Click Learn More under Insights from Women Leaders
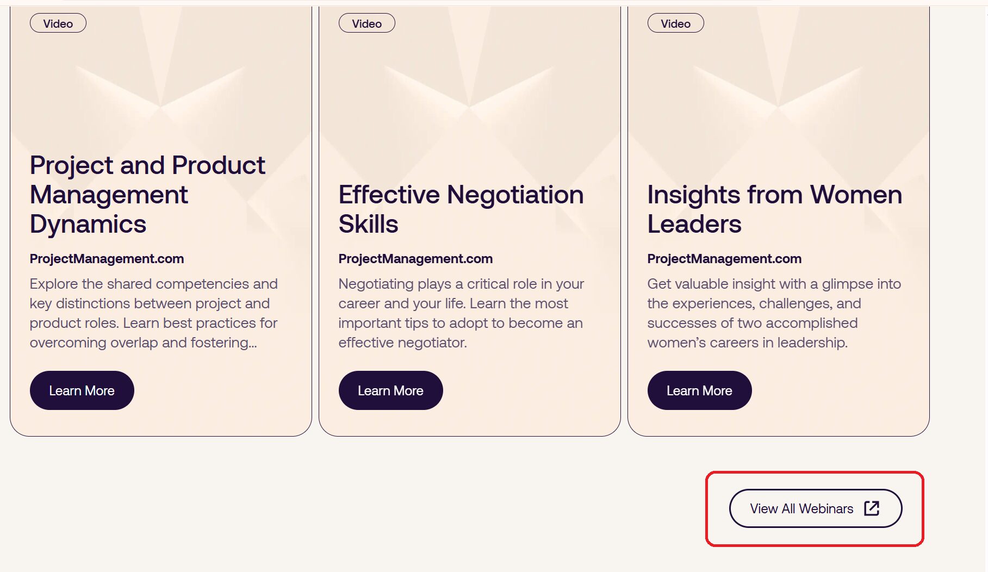 click(x=699, y=390)
